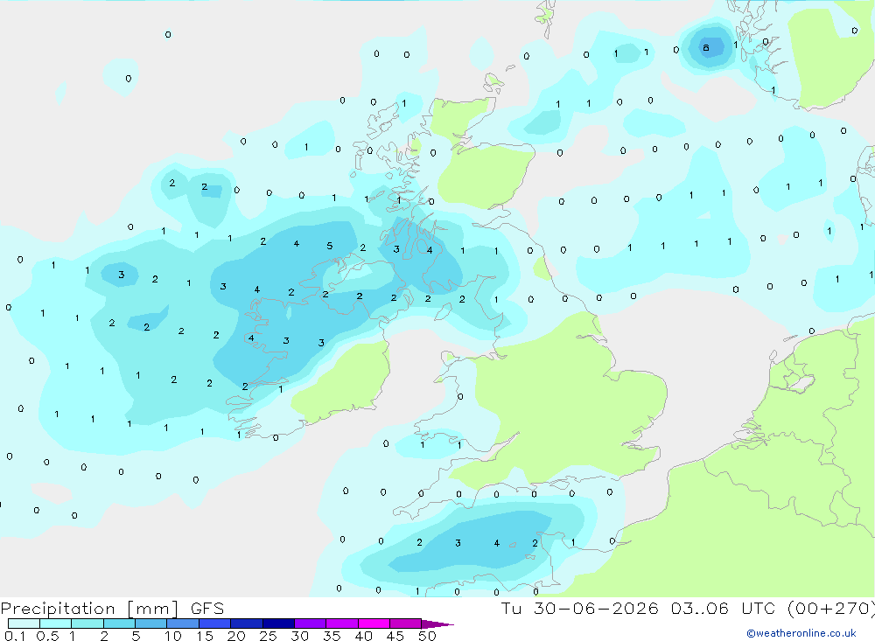Click the '0.1' legend scale label
875x641 pixels.
coord(15,636)
